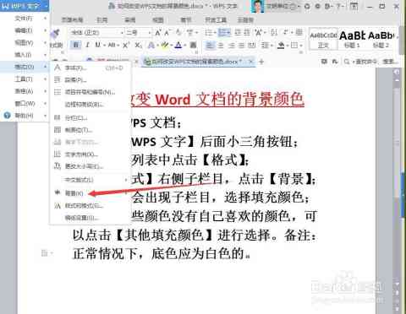Toggle italic formatting
Viewport: 406px width, 314px height.
coord(87,45)
